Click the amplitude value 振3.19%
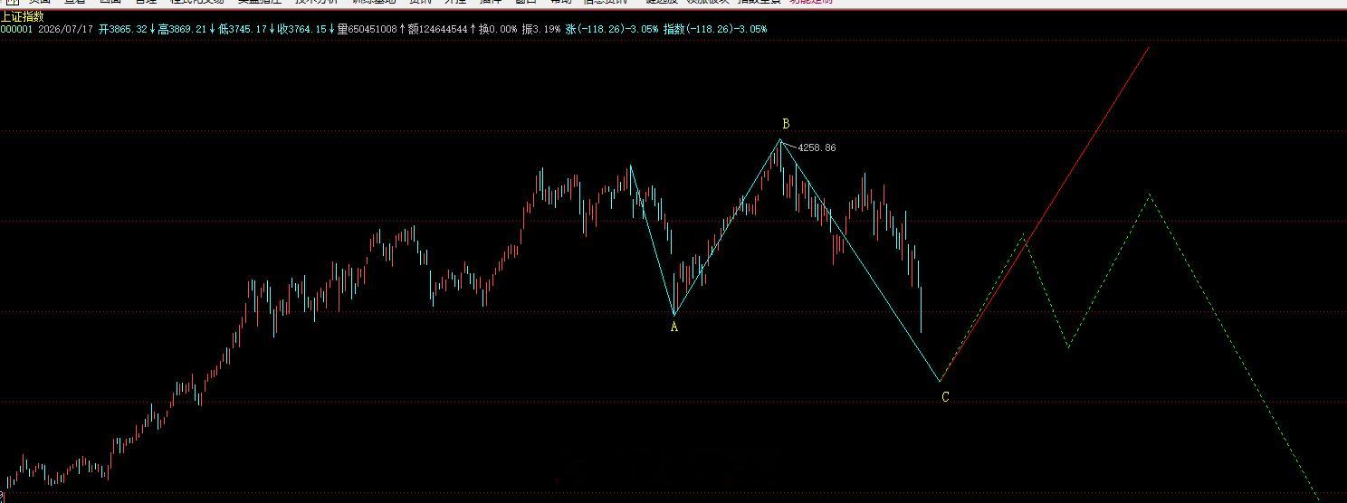The height and width of the screenshot is (503, 1347). 540,29
